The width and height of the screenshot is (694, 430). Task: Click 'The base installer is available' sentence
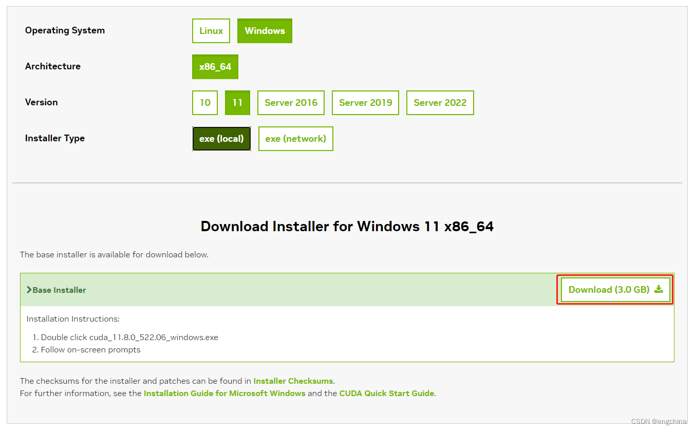click(114, 255)
